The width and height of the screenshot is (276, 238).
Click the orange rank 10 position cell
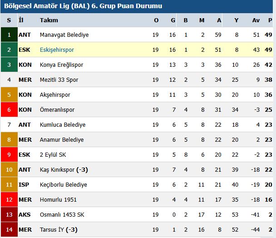tap(9, 169)
